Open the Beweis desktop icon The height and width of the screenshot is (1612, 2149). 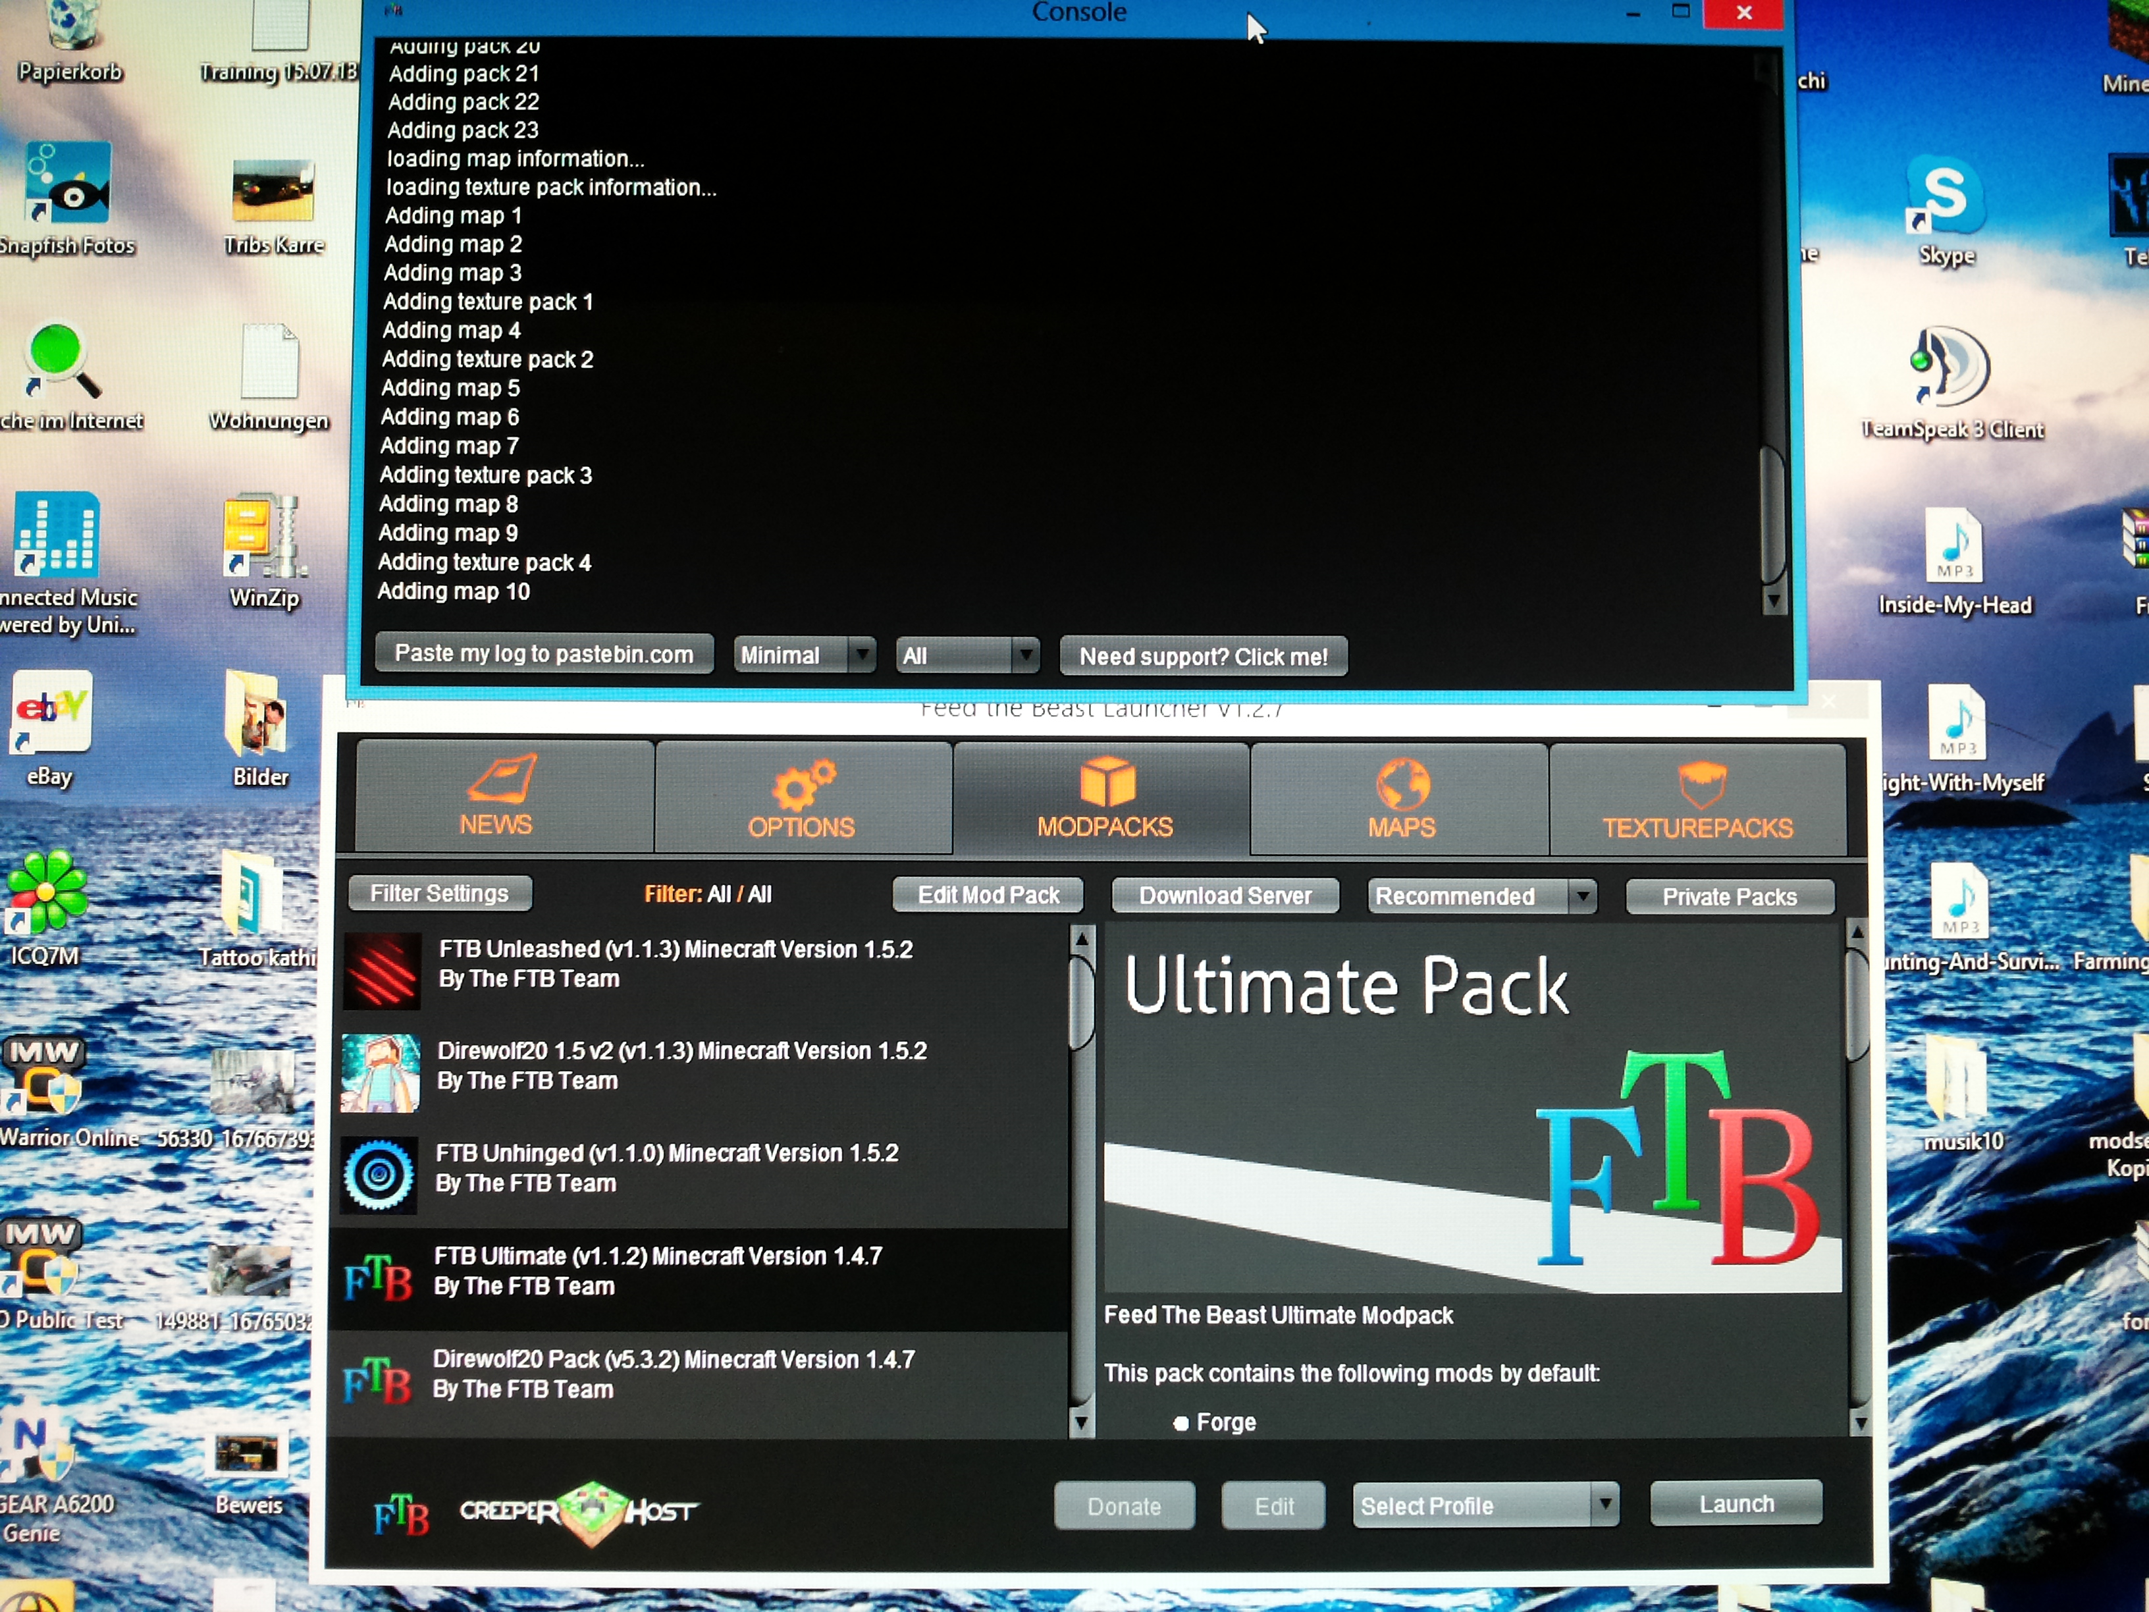coord(249,1474)
